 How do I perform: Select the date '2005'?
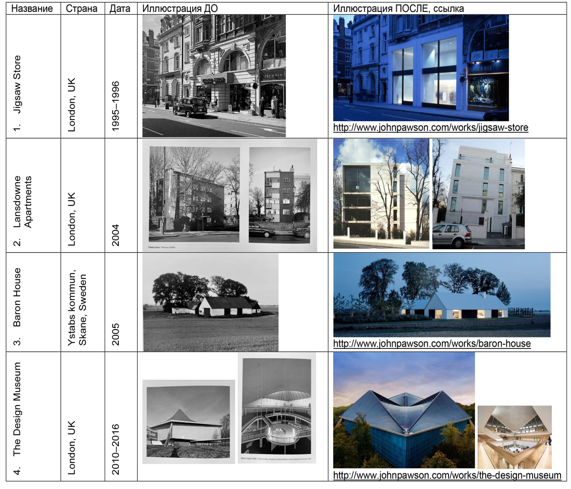click(x=116, y=334)
